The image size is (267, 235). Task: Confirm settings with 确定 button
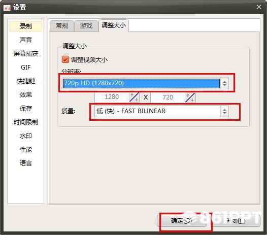coord(182,221)
